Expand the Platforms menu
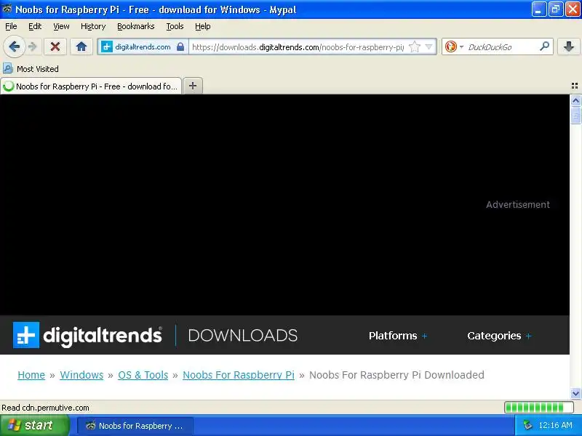This screenshot has height=436, width=582. pos(398,336)
